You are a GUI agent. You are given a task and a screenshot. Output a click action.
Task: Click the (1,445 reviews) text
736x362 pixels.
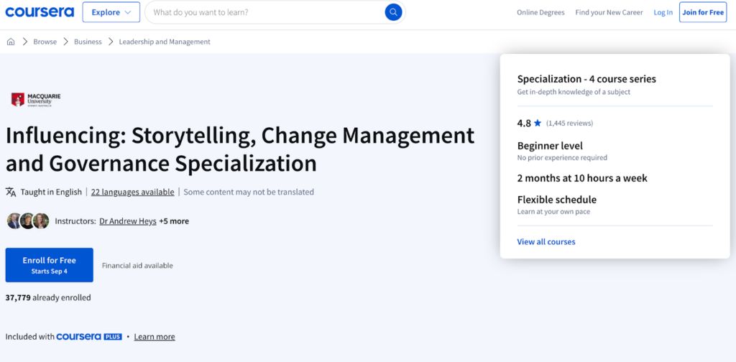click(x=570, y=124)
